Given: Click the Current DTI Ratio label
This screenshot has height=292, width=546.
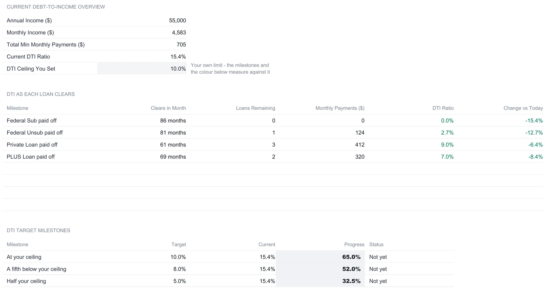Looking at the screenshot, I should pyautogui.click(x=28, y=56).
